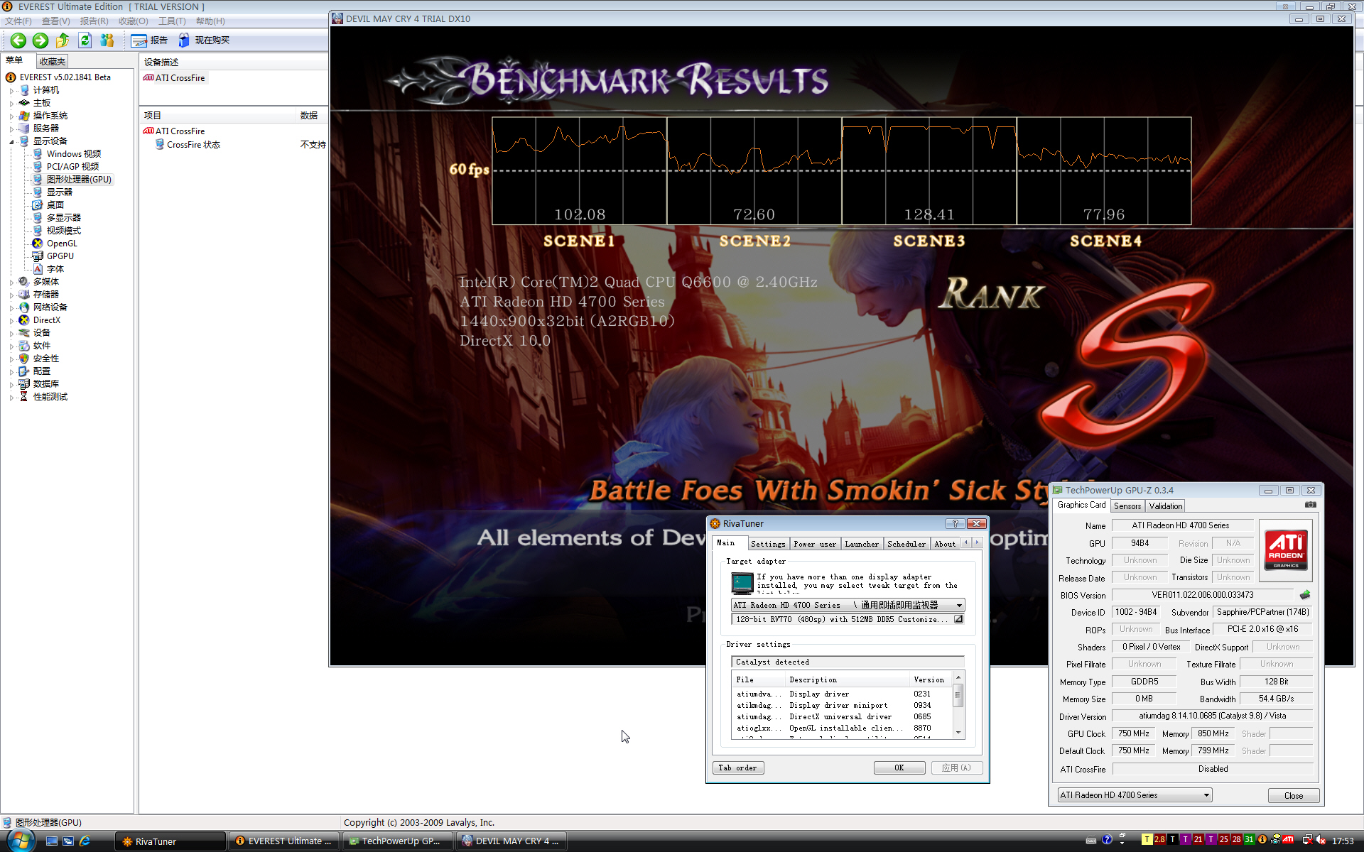The image size is (1364, 852).
Task: Select EVEREST v5.02.1841 Beta root tree item
Action: click(x=65, y=77)
